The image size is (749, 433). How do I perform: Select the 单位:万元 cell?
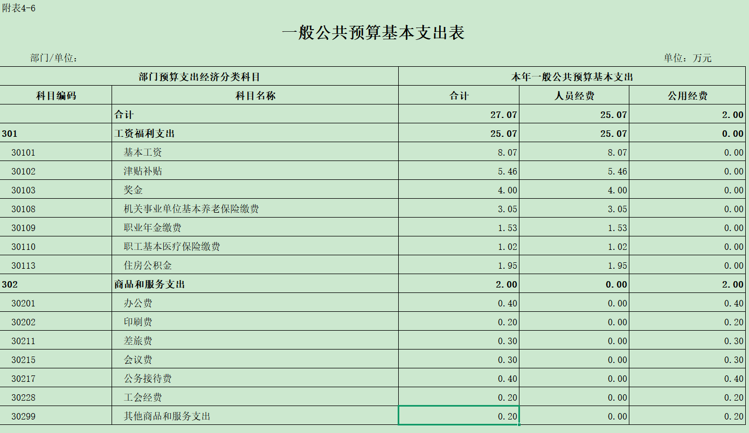tap(688, 58)
